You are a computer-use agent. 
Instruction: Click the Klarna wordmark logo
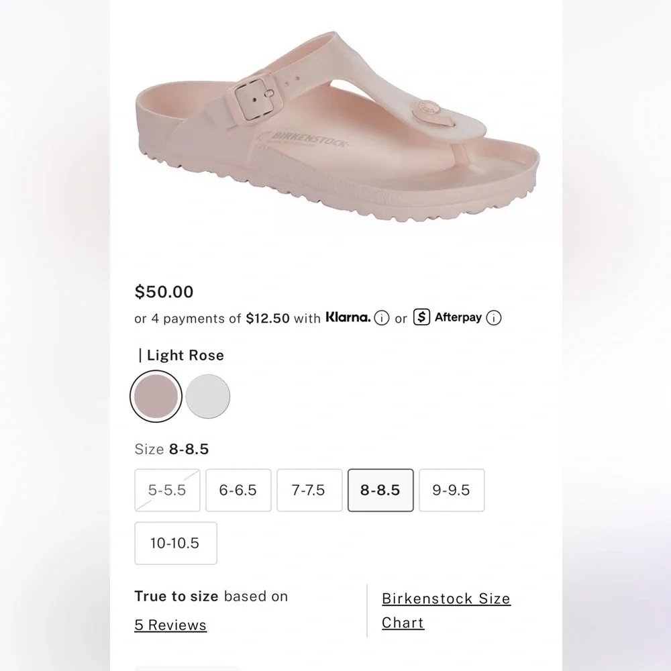click(x=348, y=317)
